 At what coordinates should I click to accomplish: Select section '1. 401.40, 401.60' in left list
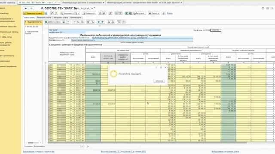click(x=34, y=27)
